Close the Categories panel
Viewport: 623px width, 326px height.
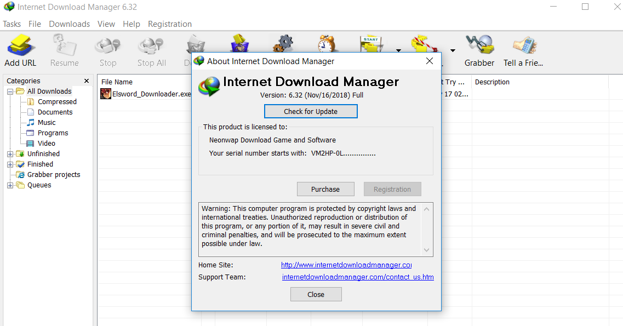(x=87, y=81)
